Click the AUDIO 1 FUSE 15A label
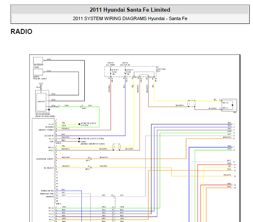This screenshot has width=253, height=222. coord(115,72)
